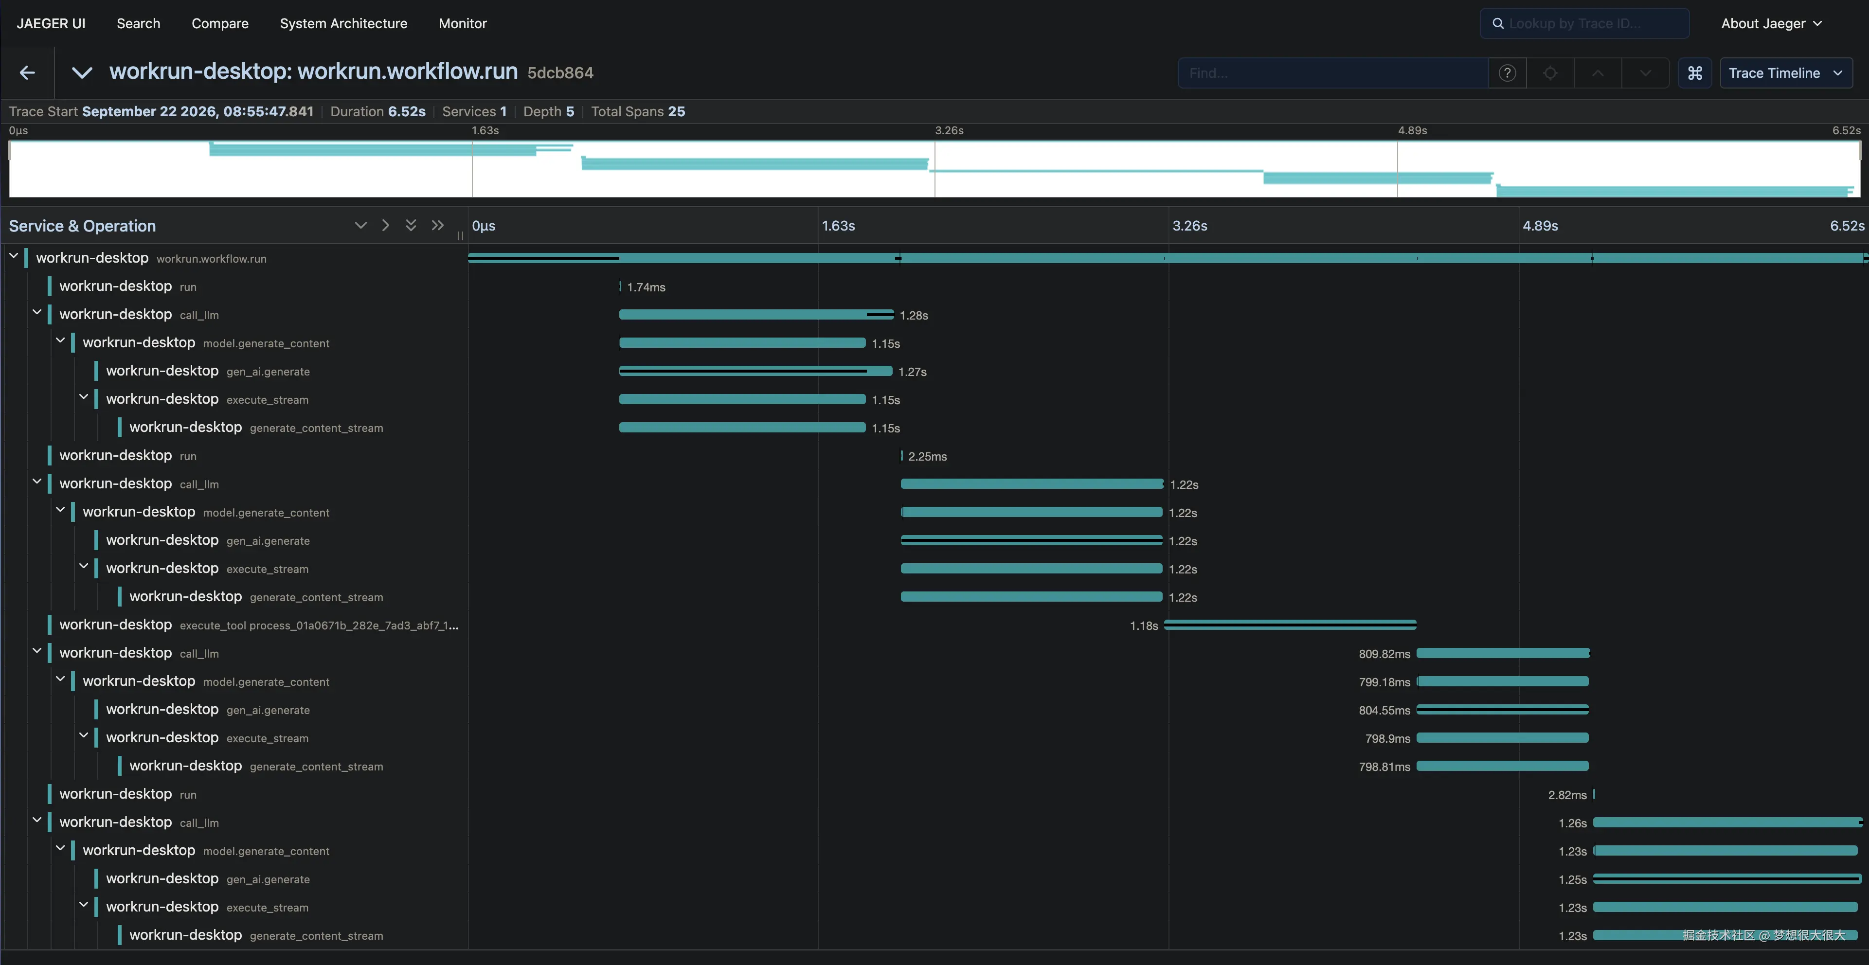The height and width of the screenshot is (965, 1869).
Task: Collapse execute_stream span lasting 798.9ms
Action: click(x=84, y=735)
